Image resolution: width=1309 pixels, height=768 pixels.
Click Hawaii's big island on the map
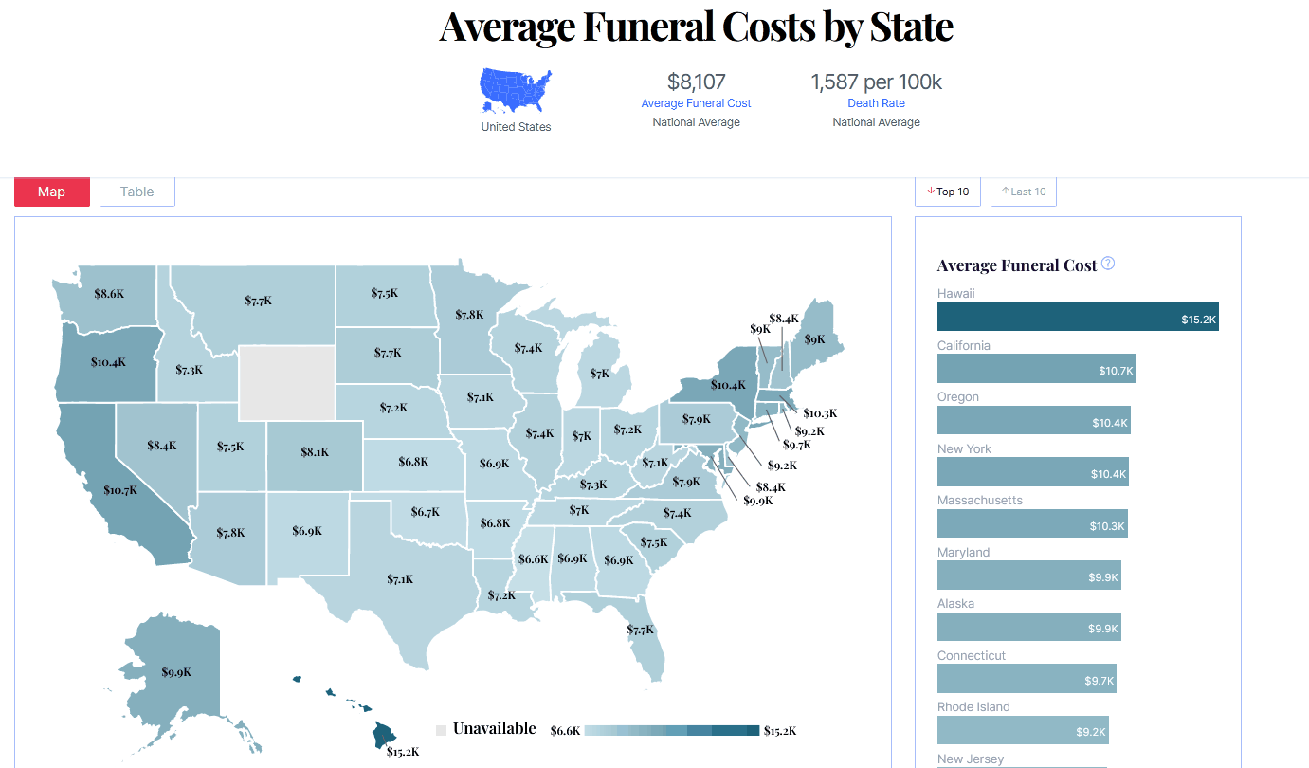384,734
